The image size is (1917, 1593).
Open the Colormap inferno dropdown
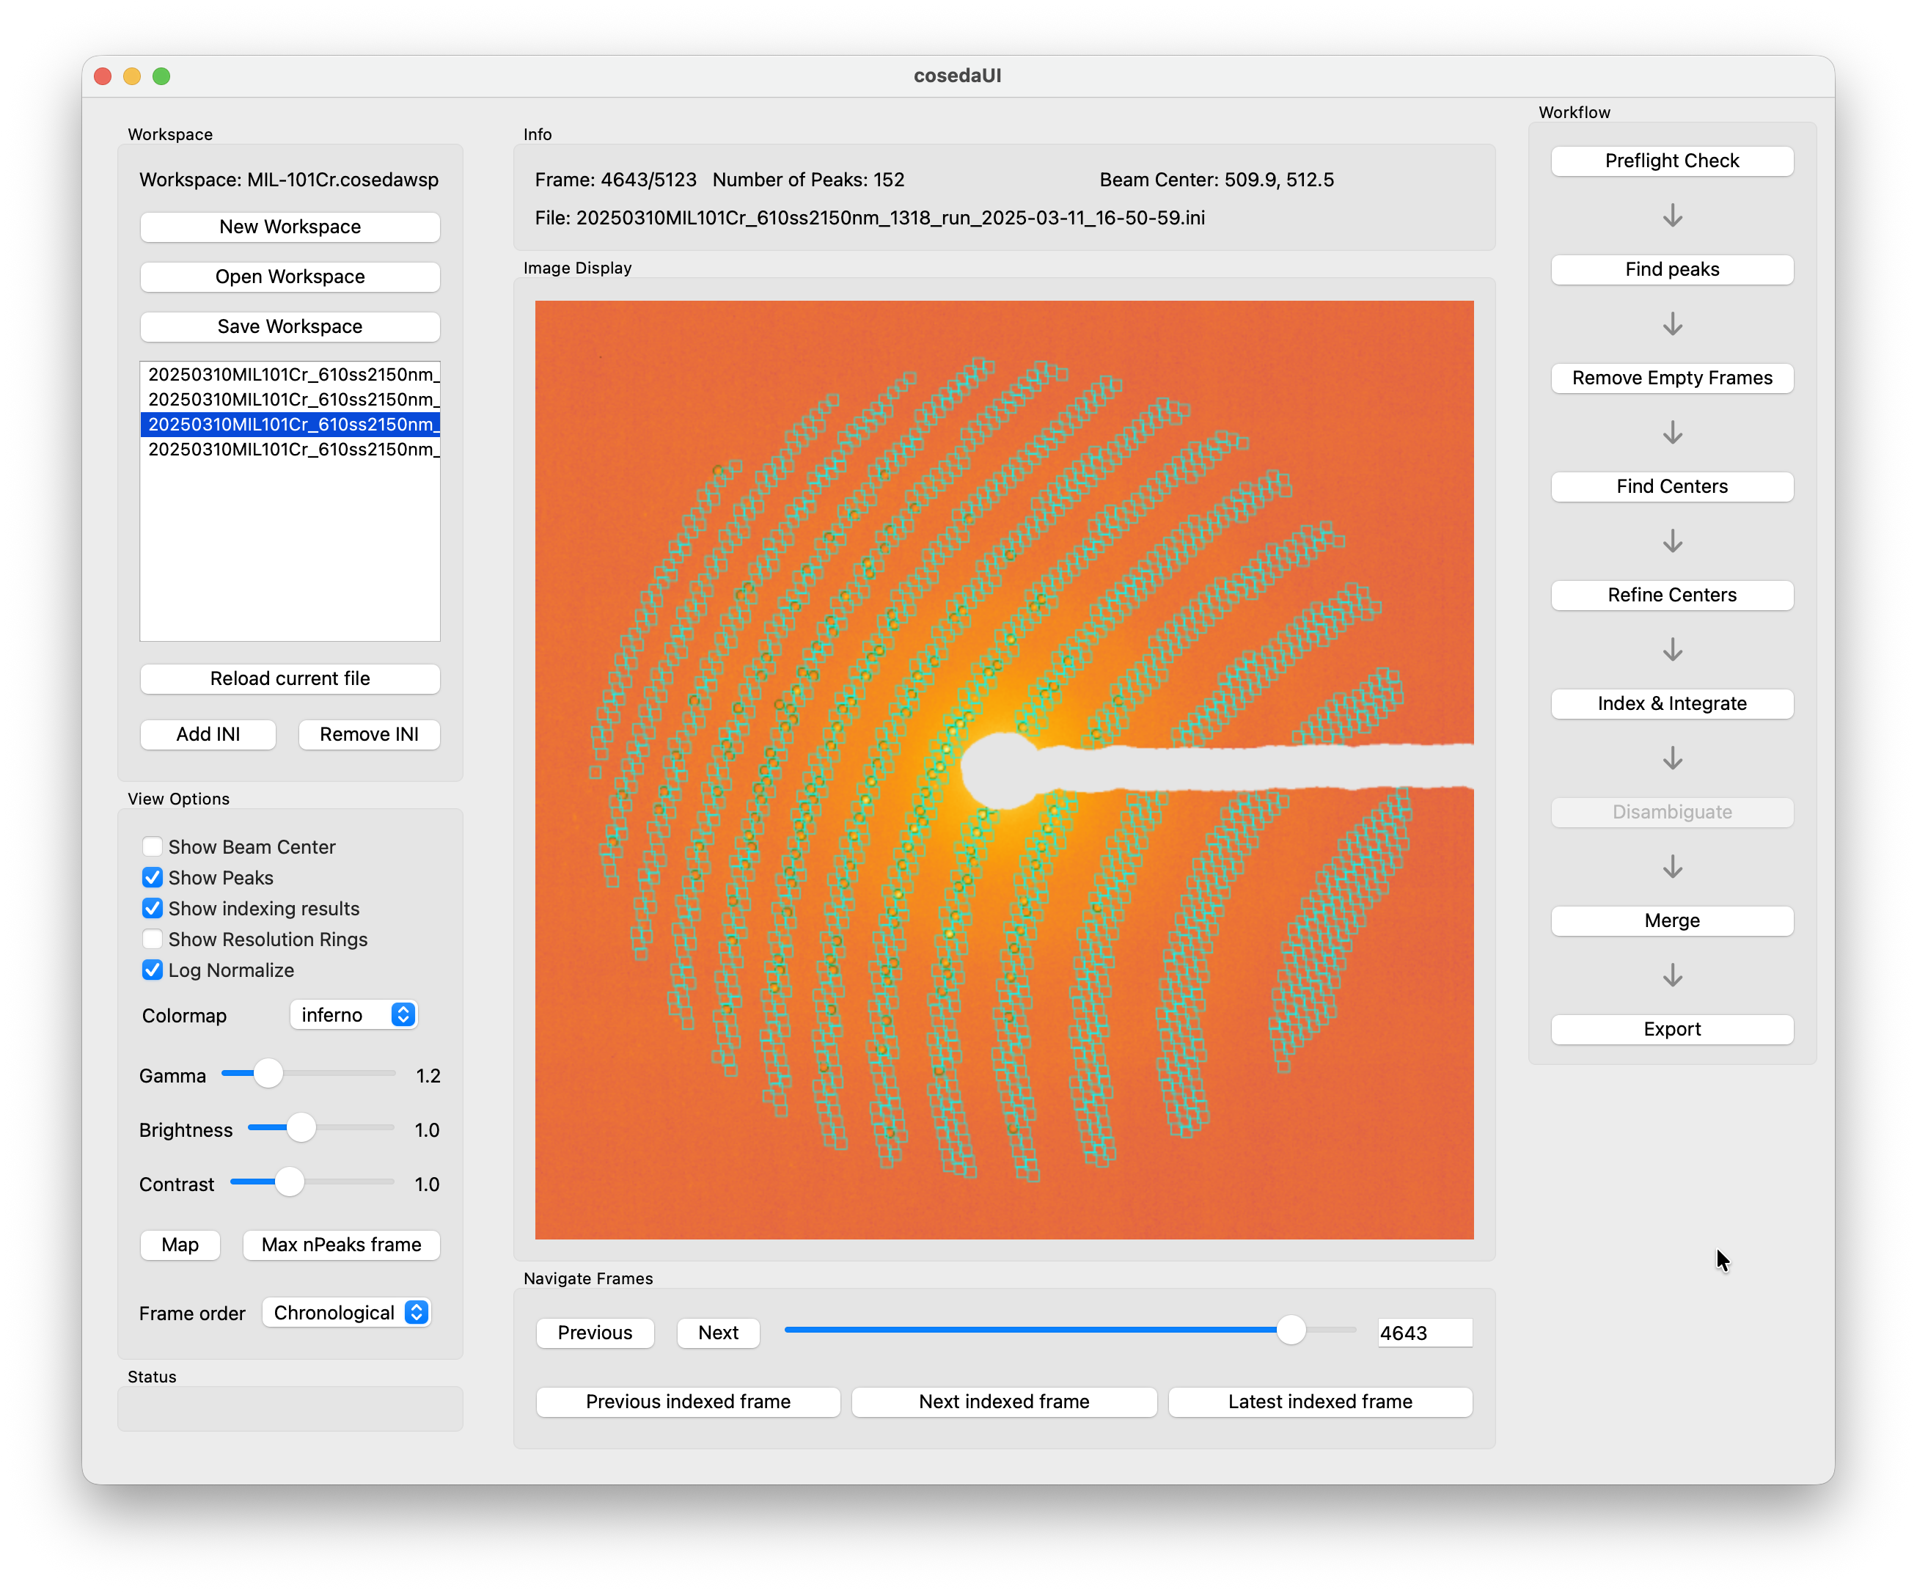coord(353,1015)
